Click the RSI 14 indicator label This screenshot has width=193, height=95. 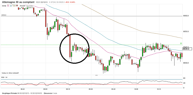[4, 77]
